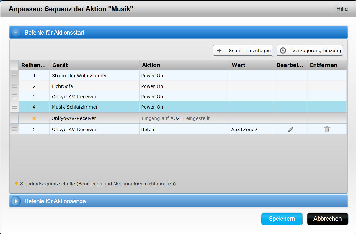Screen dimensions: 356x234
Task: Click drag handle for row 3 Onkyo-AV-Receiver
Action: pos(14,96)
